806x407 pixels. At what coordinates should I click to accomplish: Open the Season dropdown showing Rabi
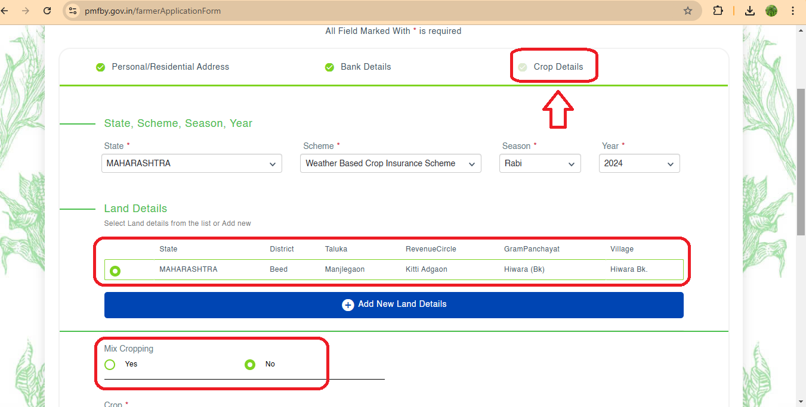539,164
